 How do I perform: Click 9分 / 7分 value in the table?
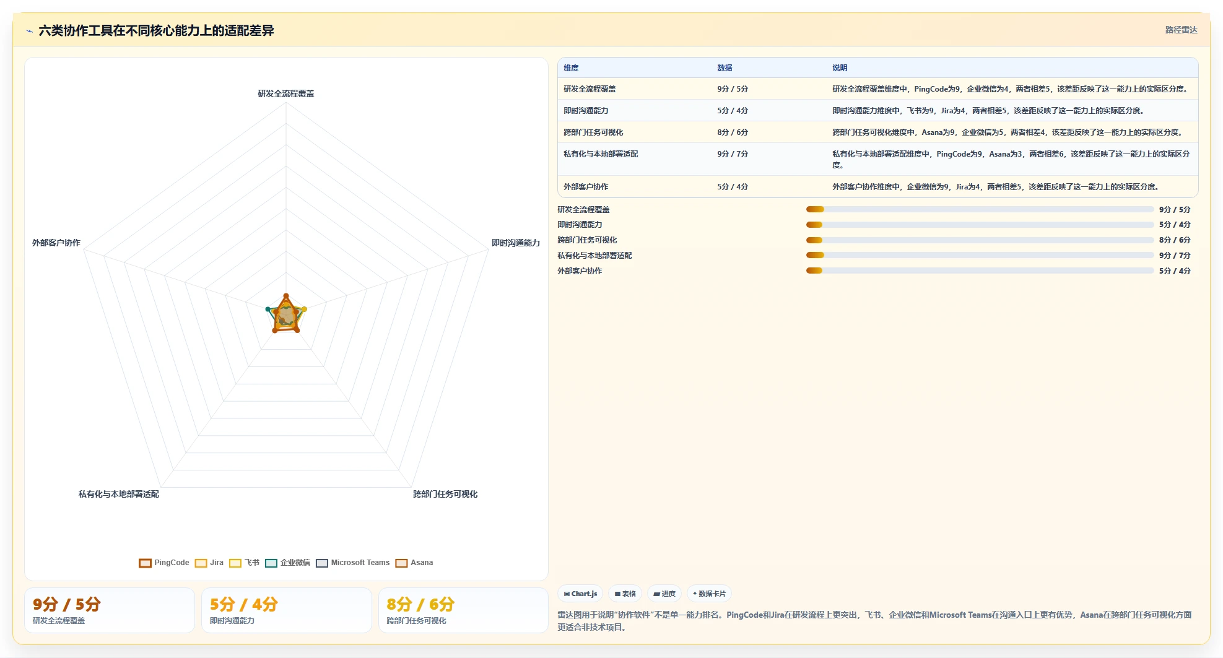click(x=733, y=154)
